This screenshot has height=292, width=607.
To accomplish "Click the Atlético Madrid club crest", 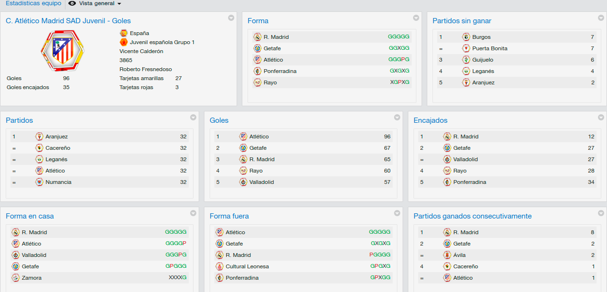I will (x=63, y=50).
